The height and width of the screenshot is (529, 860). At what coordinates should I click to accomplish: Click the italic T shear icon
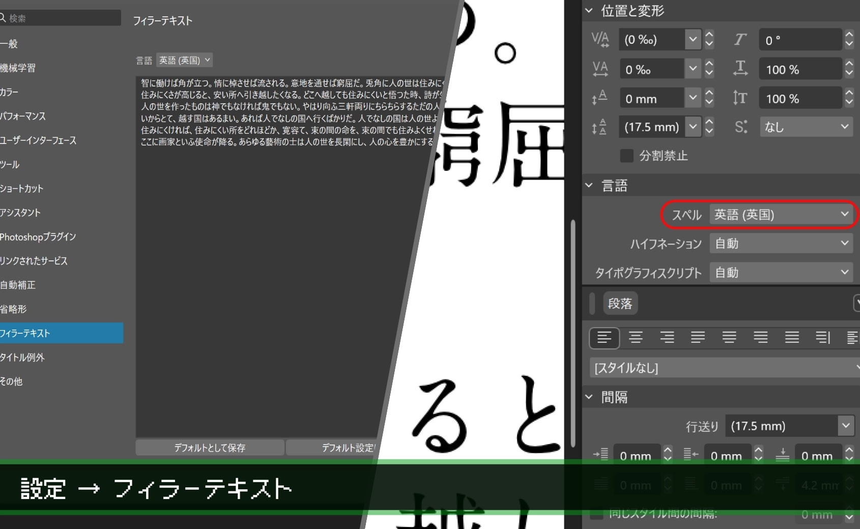click(740, 40)
